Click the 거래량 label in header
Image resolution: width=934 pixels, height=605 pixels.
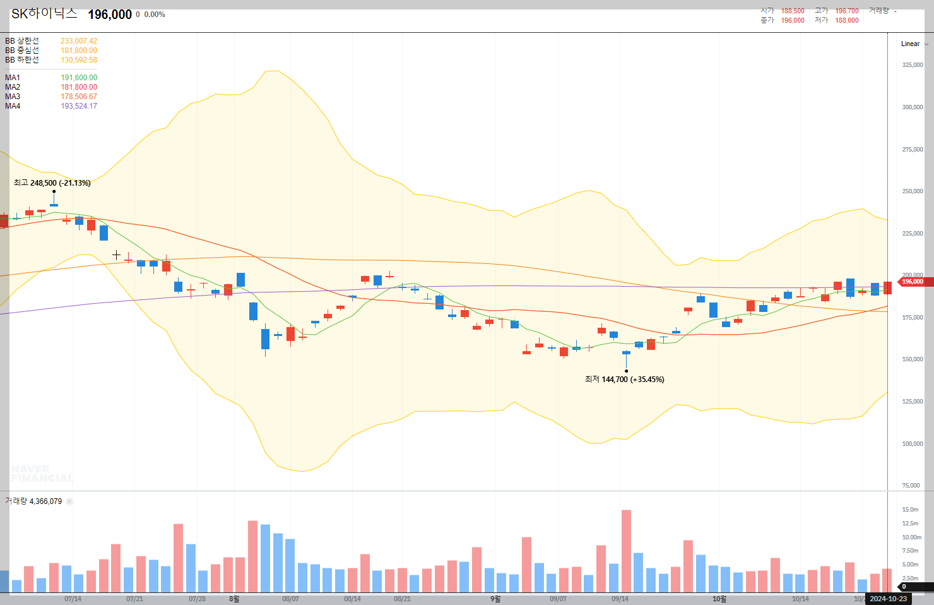click(878, 11)
